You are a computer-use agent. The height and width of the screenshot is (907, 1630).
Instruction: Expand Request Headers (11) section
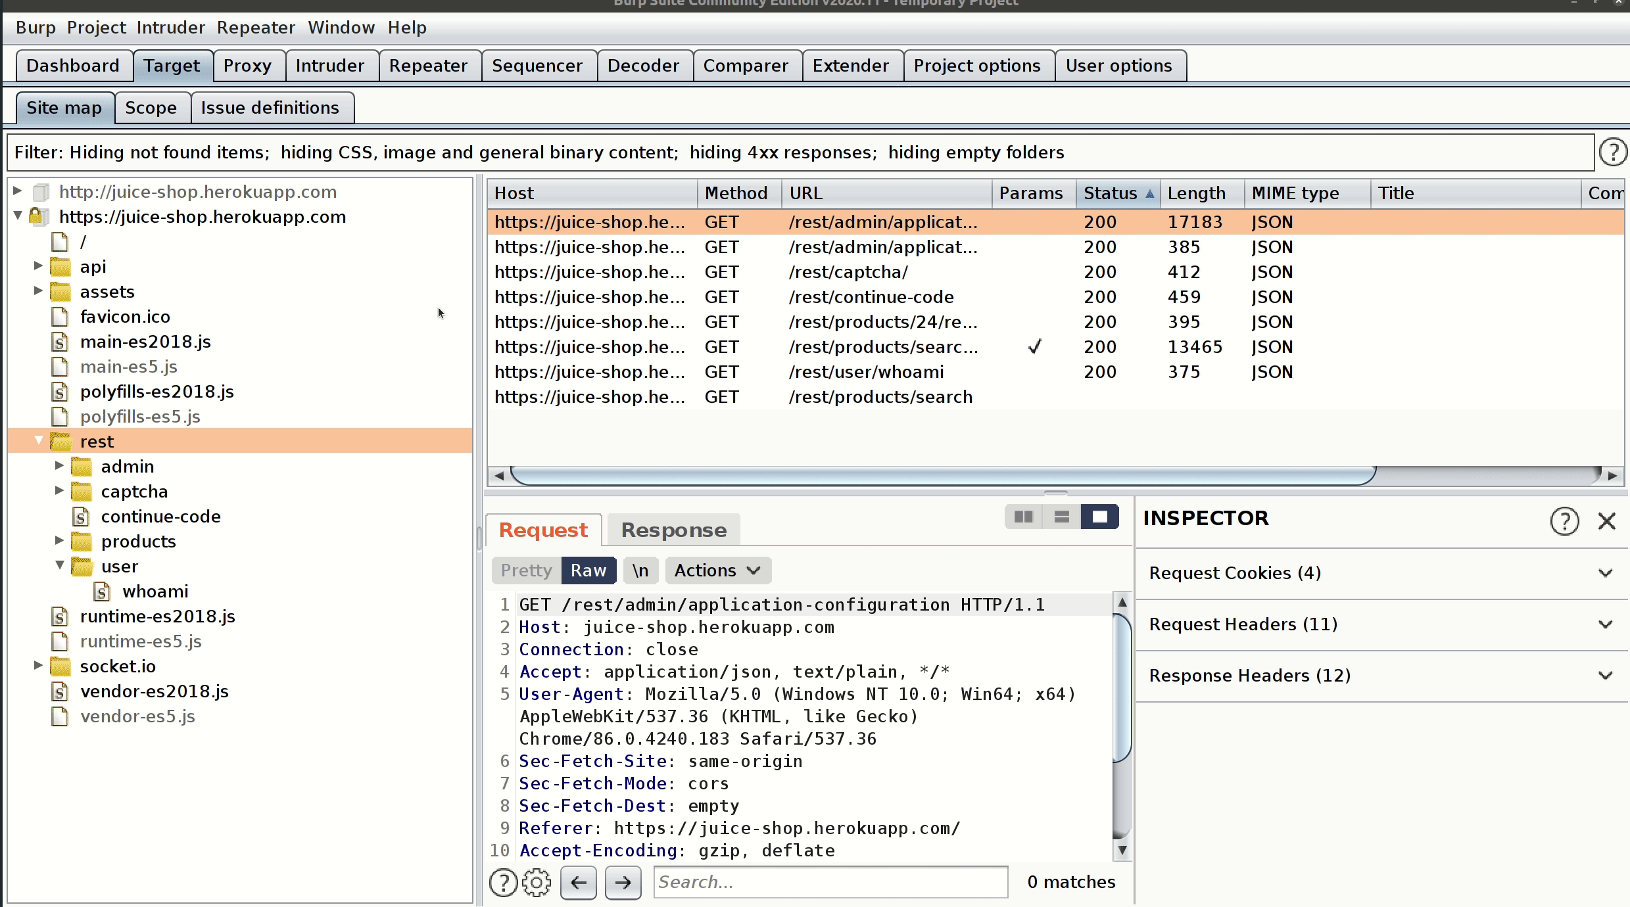(1381, 624)
